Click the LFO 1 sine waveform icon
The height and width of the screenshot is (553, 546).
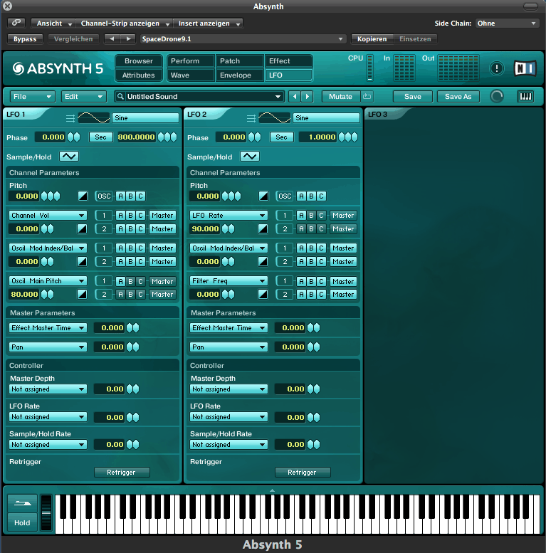tap(93, 117)
